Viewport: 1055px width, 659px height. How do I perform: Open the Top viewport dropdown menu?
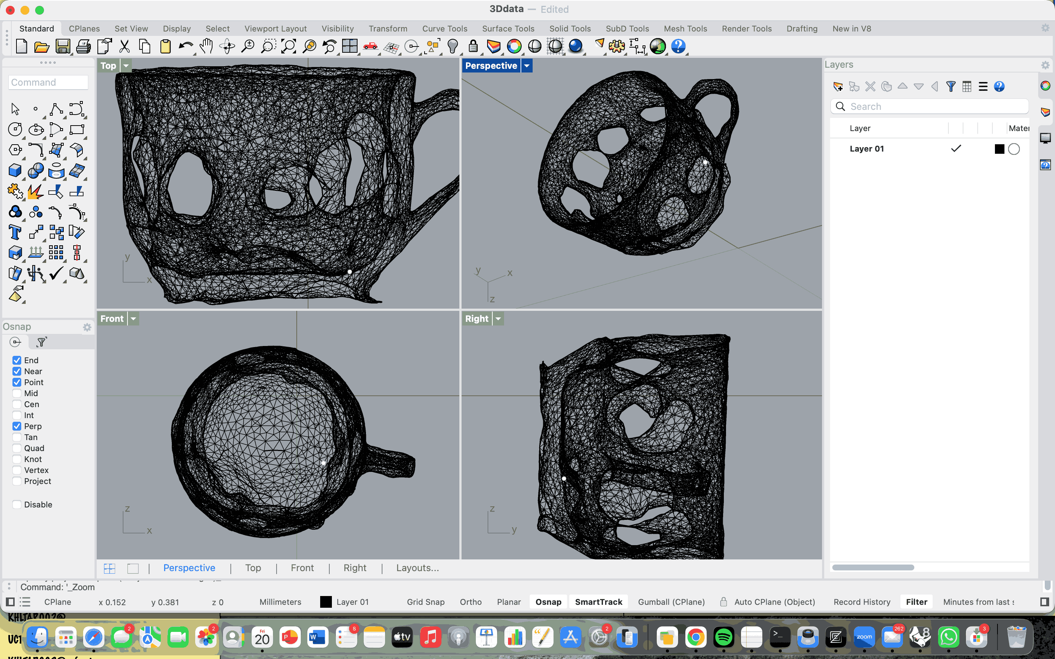click(126, 66)
